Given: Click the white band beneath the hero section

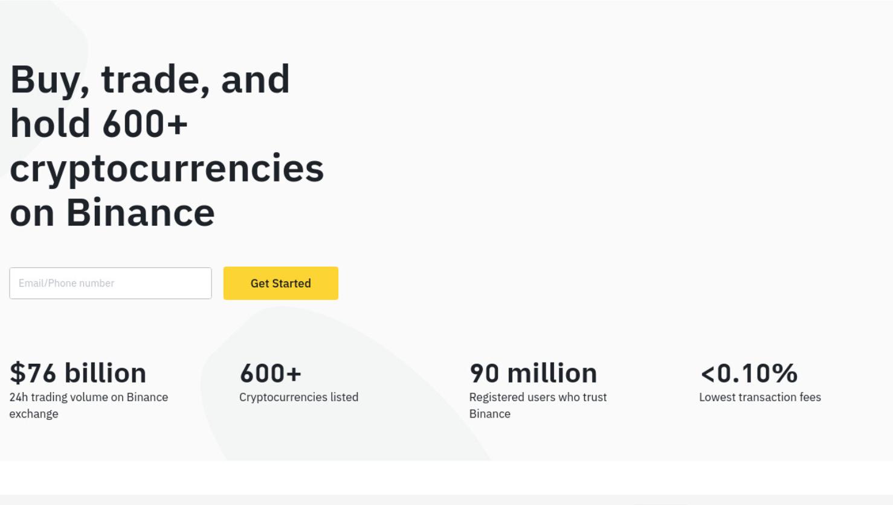Looking at the screenshot, I should (446, 478).
